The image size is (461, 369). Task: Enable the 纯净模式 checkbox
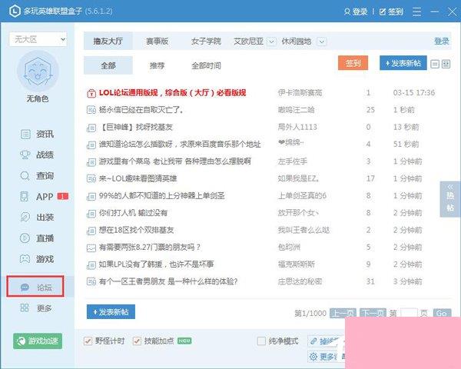261,341
